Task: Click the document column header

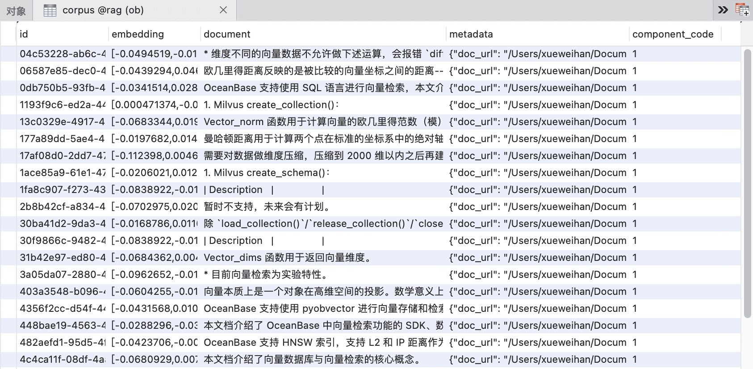Action: click(x=323, y=34)
